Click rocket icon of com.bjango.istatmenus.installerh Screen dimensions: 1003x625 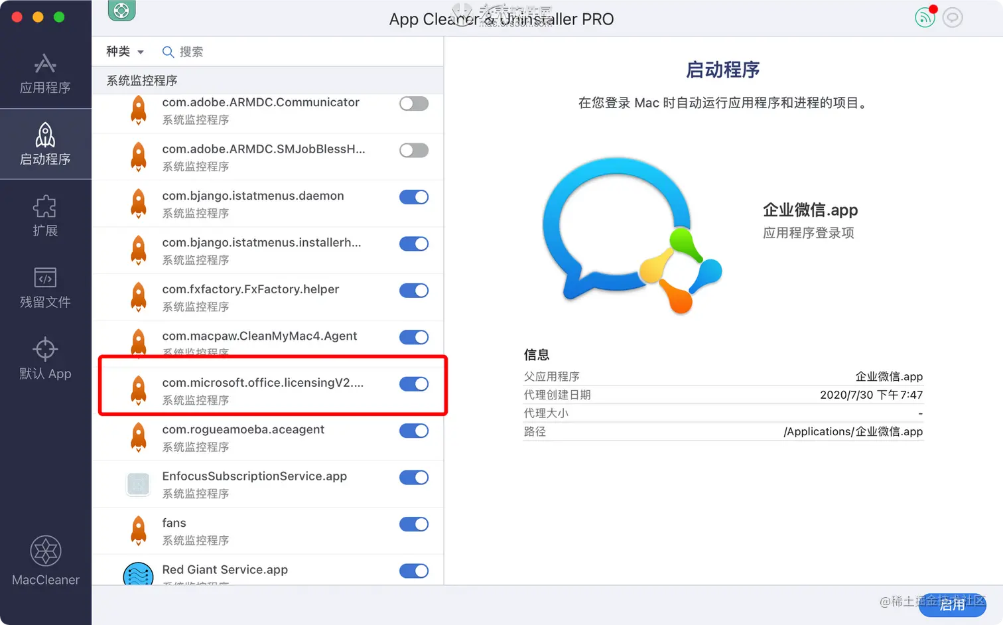point(139,250)
